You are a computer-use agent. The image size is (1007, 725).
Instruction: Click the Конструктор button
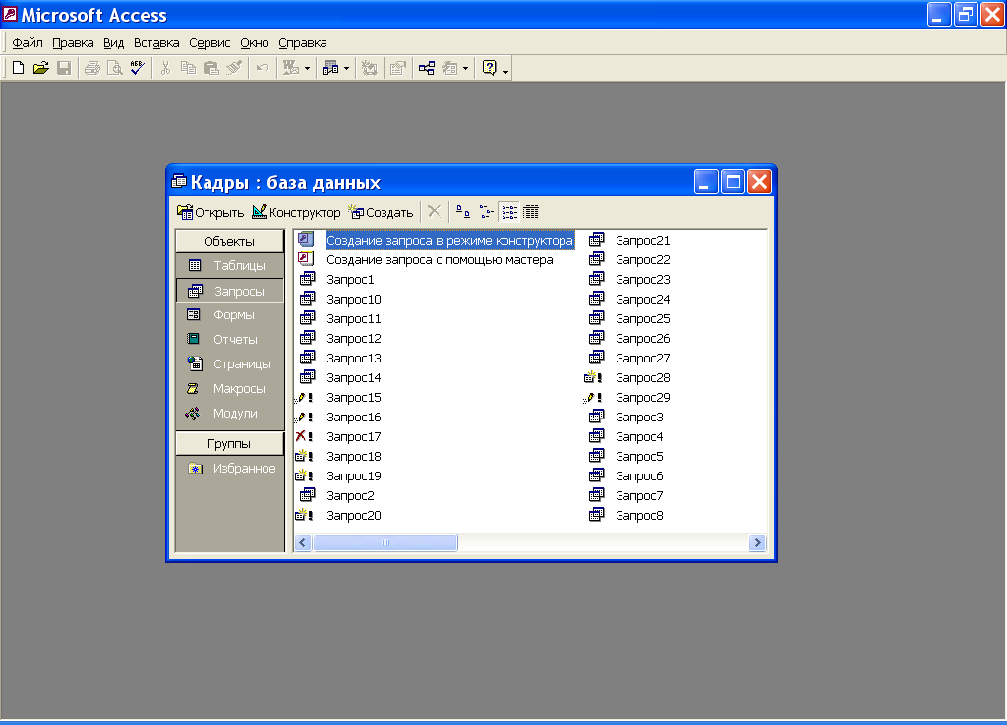(x=296, y=212)
